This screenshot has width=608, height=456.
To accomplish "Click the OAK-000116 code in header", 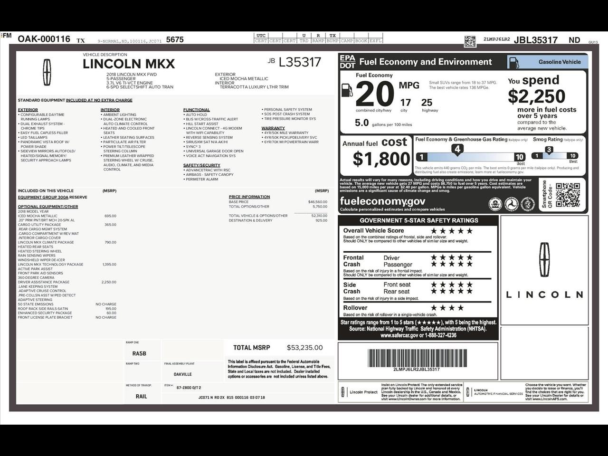I will (x=44, y=39).
